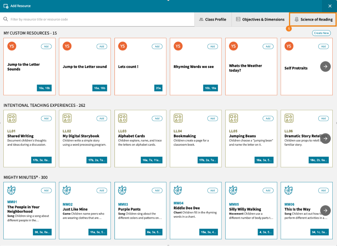Click YS avatar on Whats the Weather card

[x=234, y=46]
